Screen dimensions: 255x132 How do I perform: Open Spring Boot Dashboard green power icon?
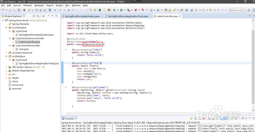100,10
